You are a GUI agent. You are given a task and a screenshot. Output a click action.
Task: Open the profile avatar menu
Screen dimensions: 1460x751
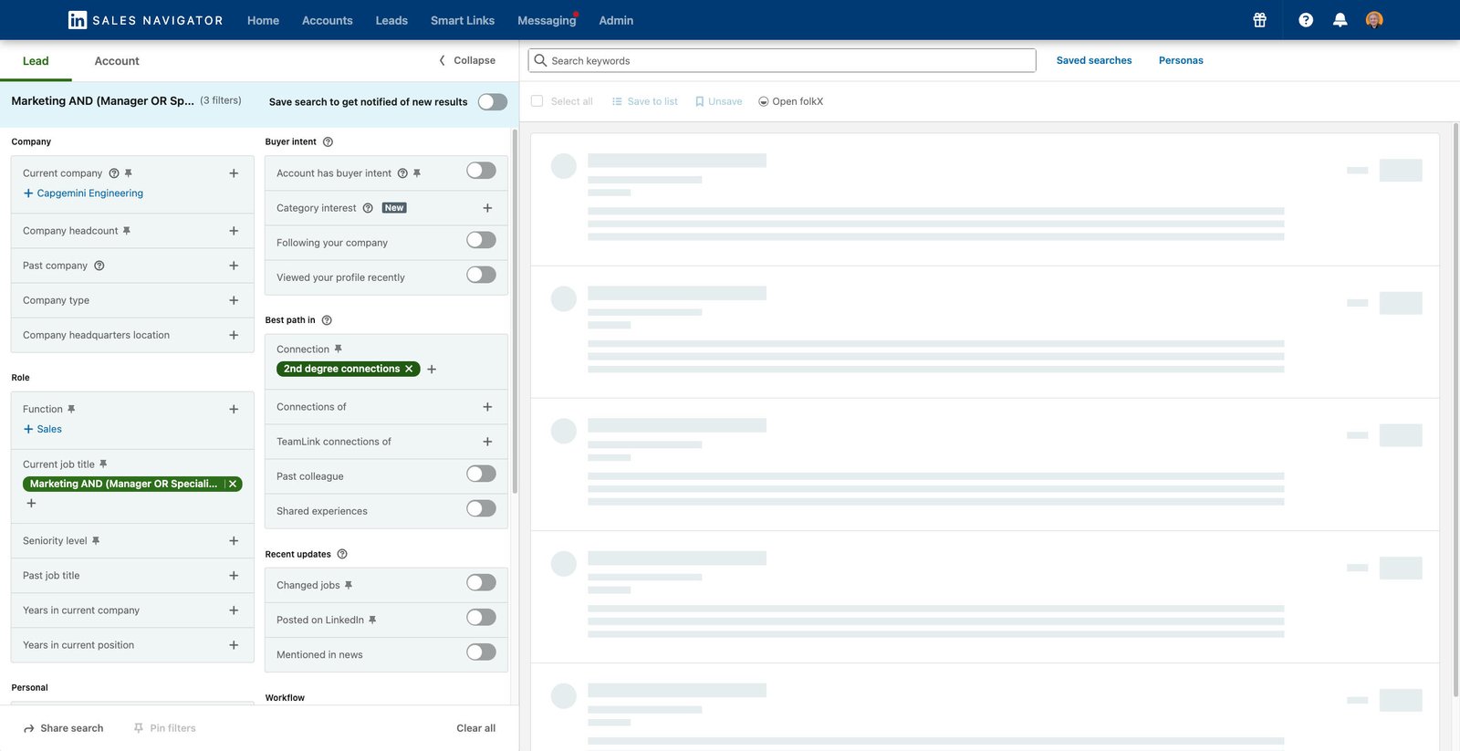[x=1374, y=20]
